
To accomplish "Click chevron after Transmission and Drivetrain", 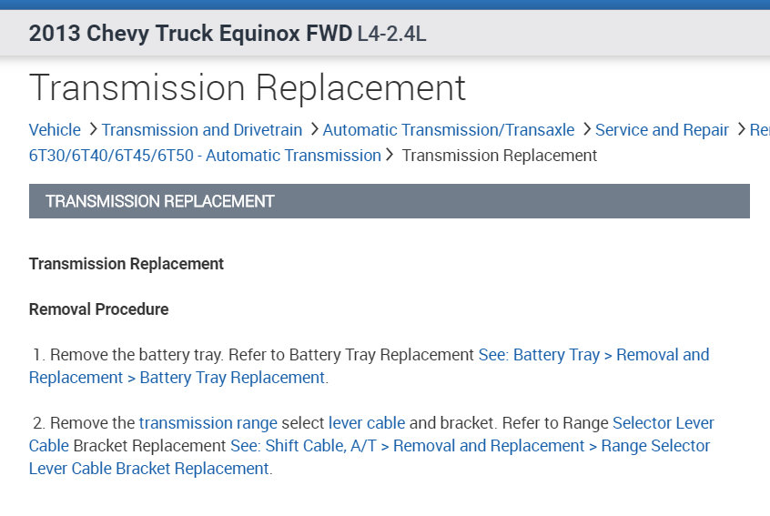I will [313, 130].
